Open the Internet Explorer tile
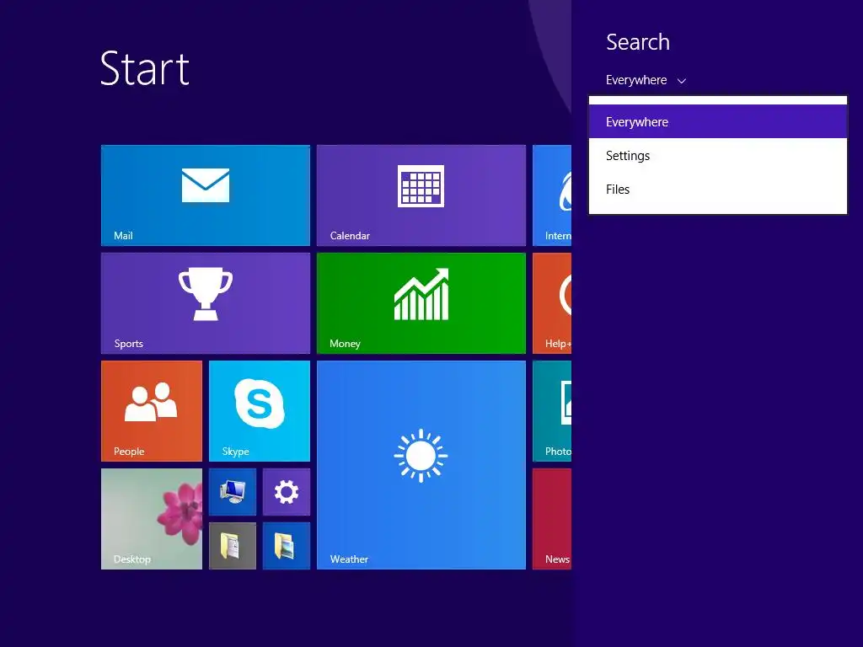 point(552,195)
